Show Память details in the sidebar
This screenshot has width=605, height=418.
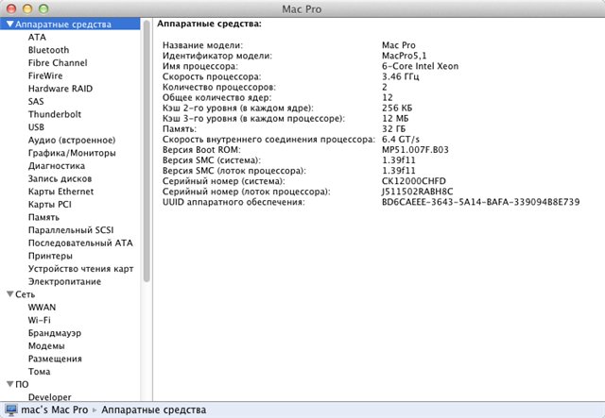(43, 217)
